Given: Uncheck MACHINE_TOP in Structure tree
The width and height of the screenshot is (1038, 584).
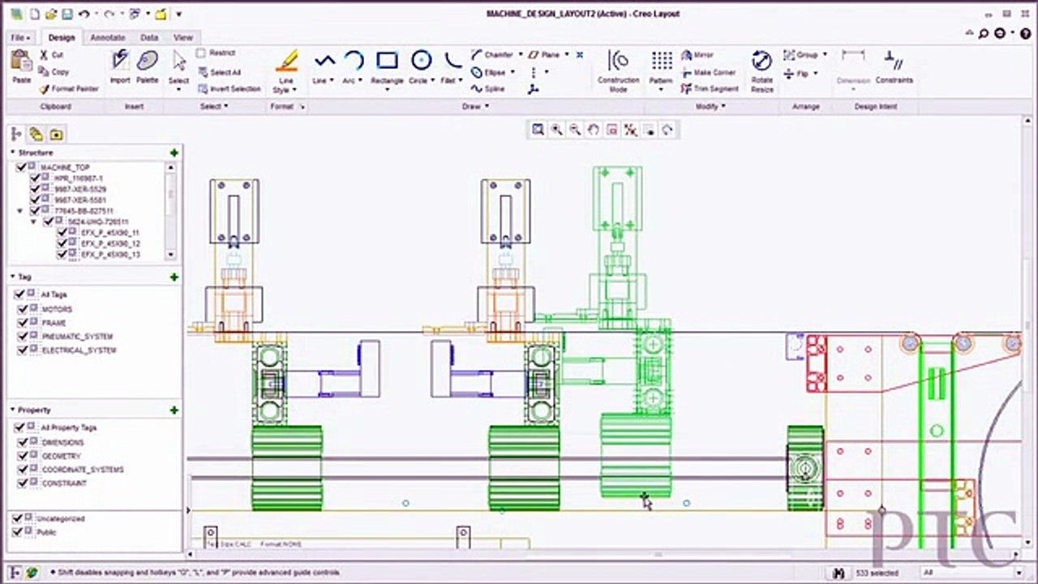Looking at the screenshot, I should point(23,167).
